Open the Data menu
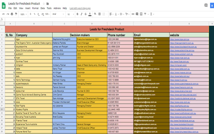This screenshot has width=214, height=134. coord(42,8)
